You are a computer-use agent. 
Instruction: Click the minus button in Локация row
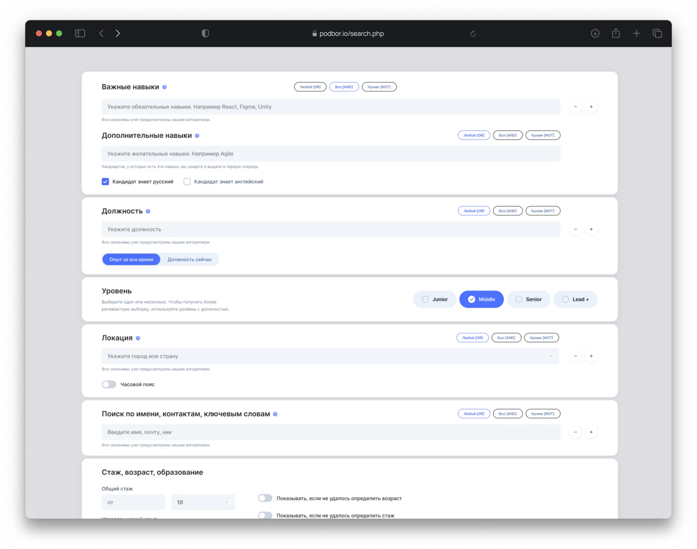(x=575, y=356)
